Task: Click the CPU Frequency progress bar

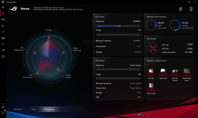Action: click(x=118, y=26)
